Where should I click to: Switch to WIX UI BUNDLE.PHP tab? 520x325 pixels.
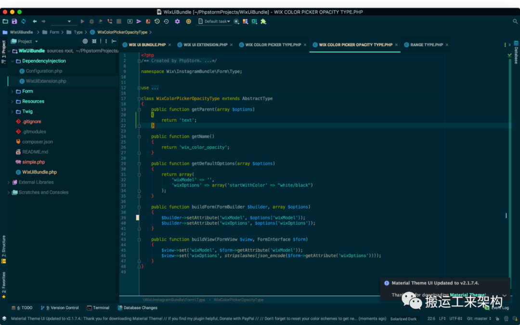[147, 45]
